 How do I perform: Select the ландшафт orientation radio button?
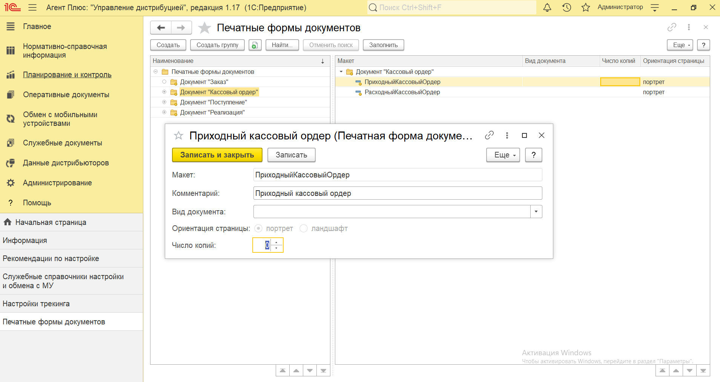304,228
